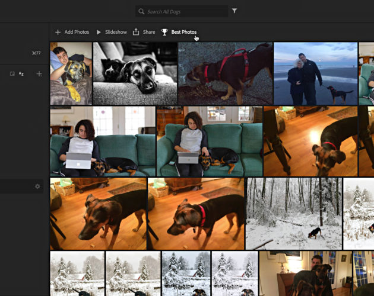Open second teal sofa photo, woman petting dog
374x296 pixels.
[x=210, y=141]
